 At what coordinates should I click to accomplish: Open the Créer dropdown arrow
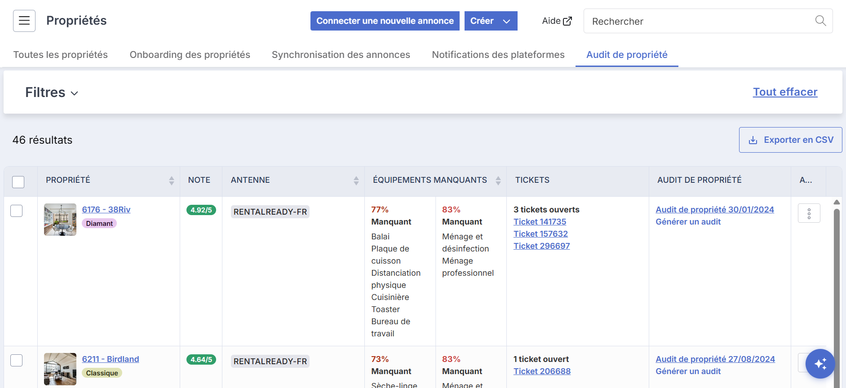[x=506, y=21]
